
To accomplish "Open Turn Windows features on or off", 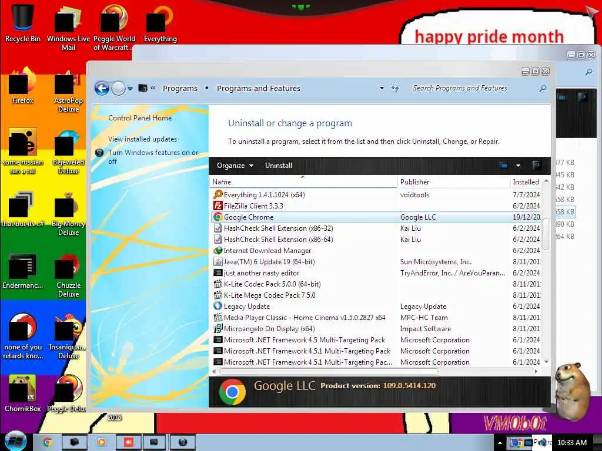I will [153, 157].
